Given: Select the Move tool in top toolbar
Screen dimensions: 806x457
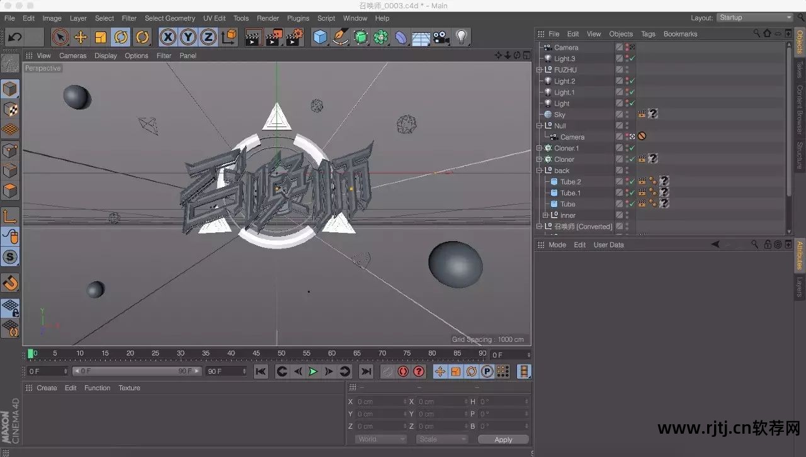Looking at the screenshot, I should pos(81,37).
